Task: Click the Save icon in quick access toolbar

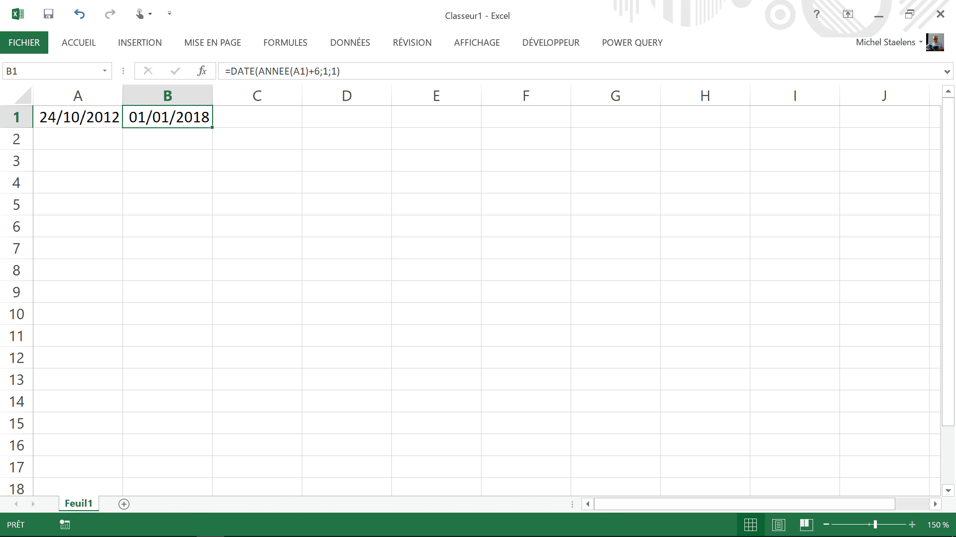Action: tap(48, 14)
